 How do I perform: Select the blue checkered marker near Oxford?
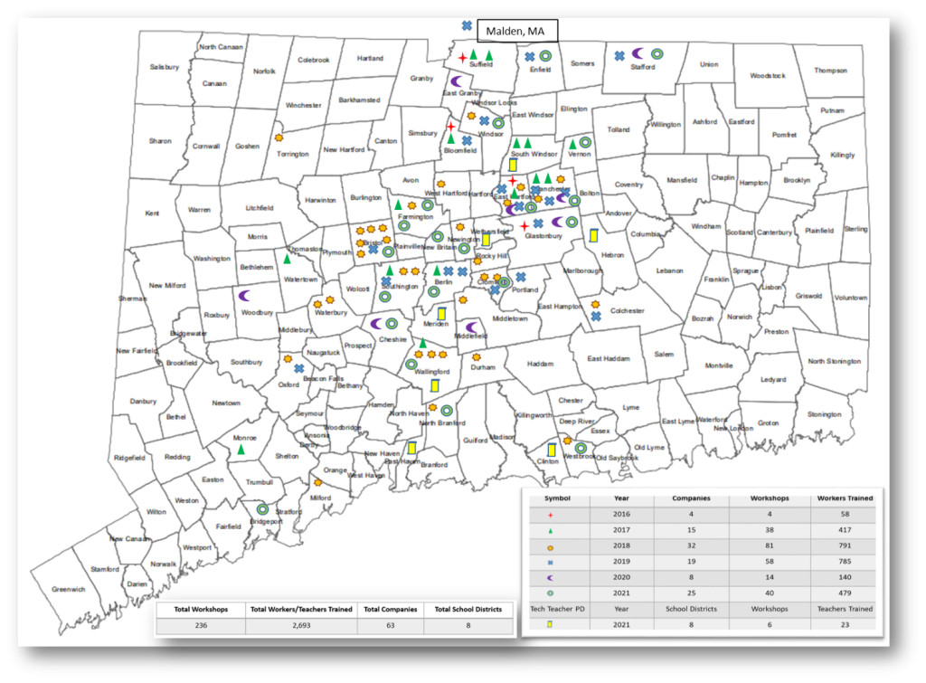click(299, 368)
